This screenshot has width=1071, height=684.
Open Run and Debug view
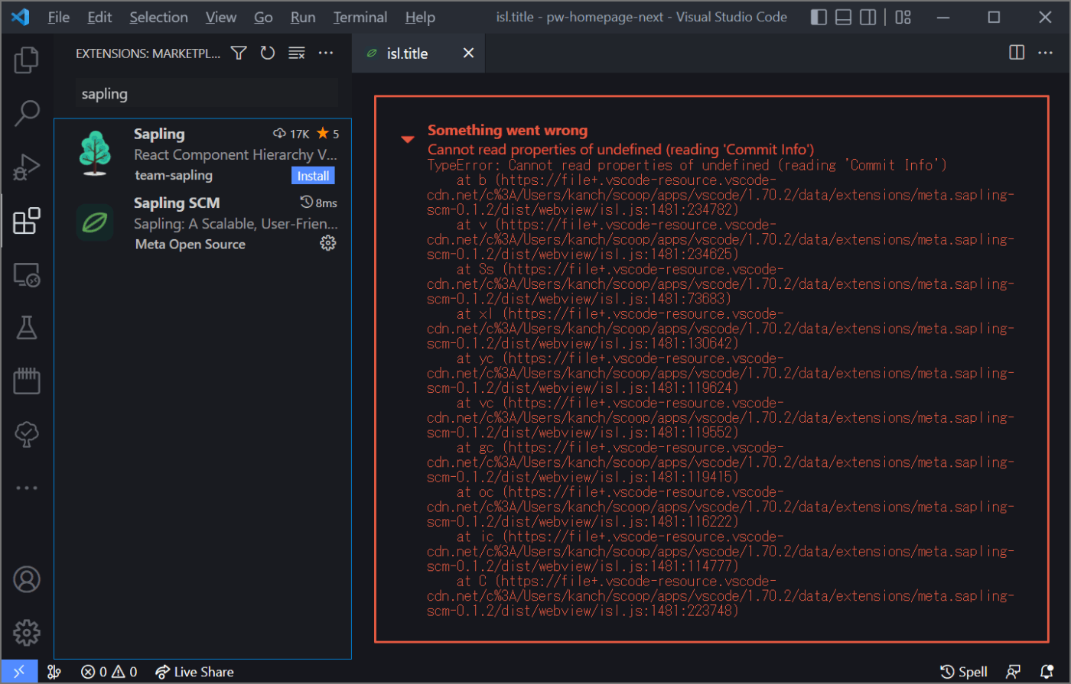(x=27, y=167)
